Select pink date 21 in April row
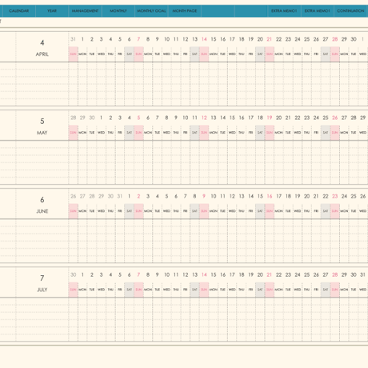The height and width of the screenshot is (368, 368). click(270, 39)
